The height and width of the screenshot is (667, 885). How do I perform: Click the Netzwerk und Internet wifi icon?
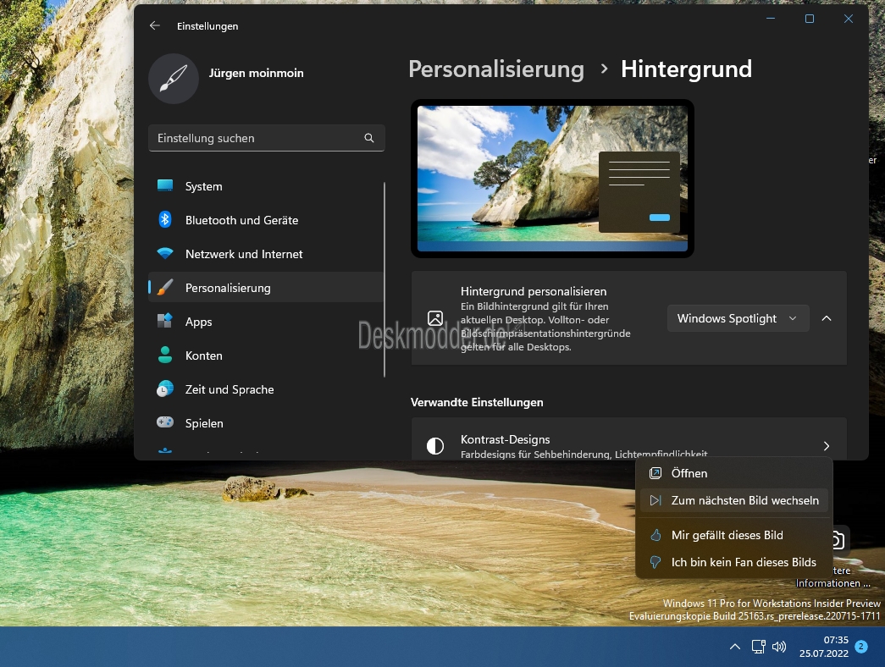165,253
